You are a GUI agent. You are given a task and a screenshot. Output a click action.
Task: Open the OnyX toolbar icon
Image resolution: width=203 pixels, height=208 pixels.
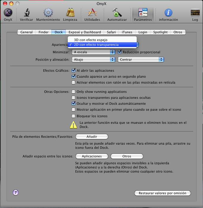click(8, 15)
